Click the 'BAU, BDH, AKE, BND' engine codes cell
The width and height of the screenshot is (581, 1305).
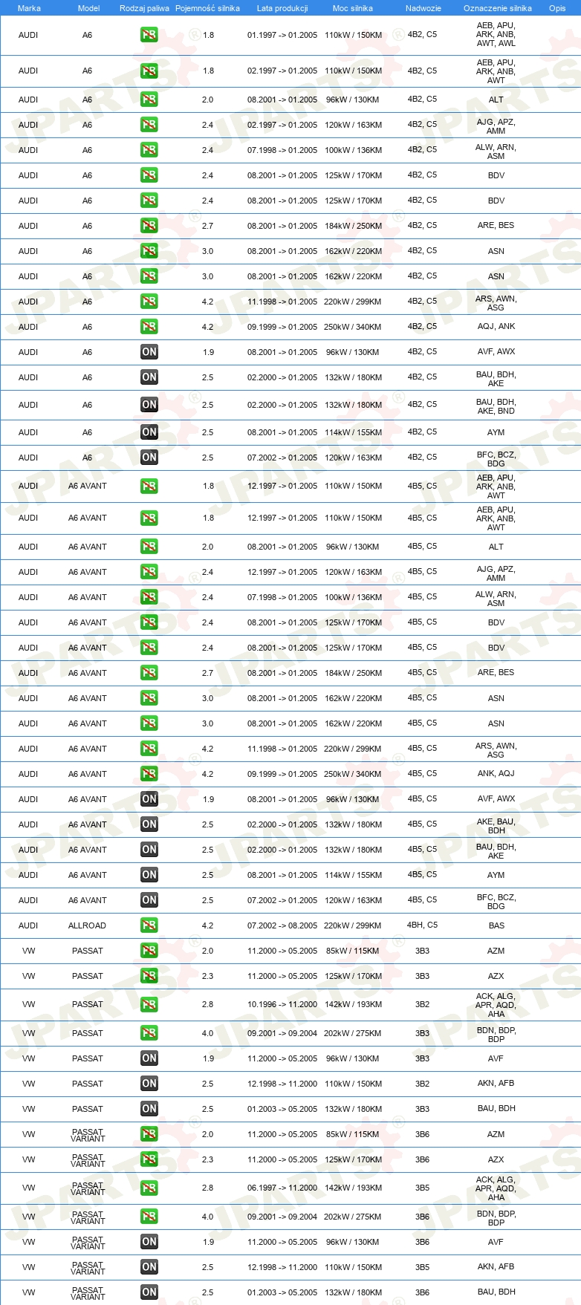point(496,406)
